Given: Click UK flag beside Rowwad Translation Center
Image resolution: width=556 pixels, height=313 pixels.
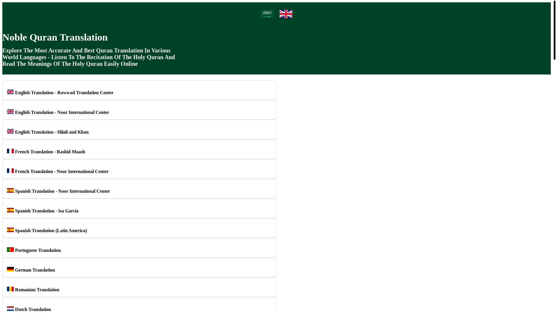Looking at the screenshot, I should click(10, 92).
